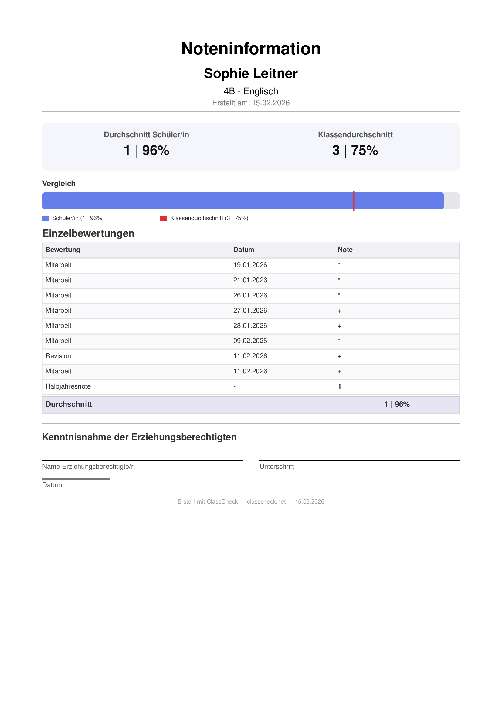
Task: Click the Name Erziehungsberechtigte/r signature line
Action: click(x=142, y=460)
